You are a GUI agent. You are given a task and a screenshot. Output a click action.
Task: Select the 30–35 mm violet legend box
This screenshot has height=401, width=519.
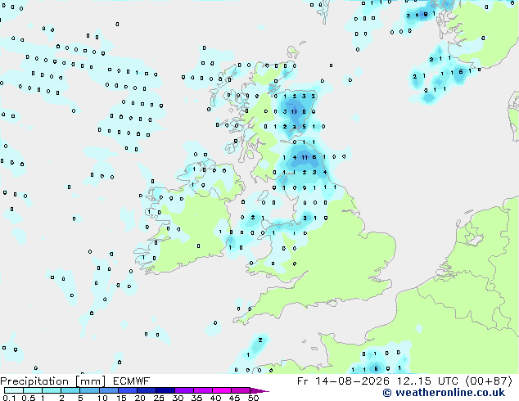(x=184, y=390)
